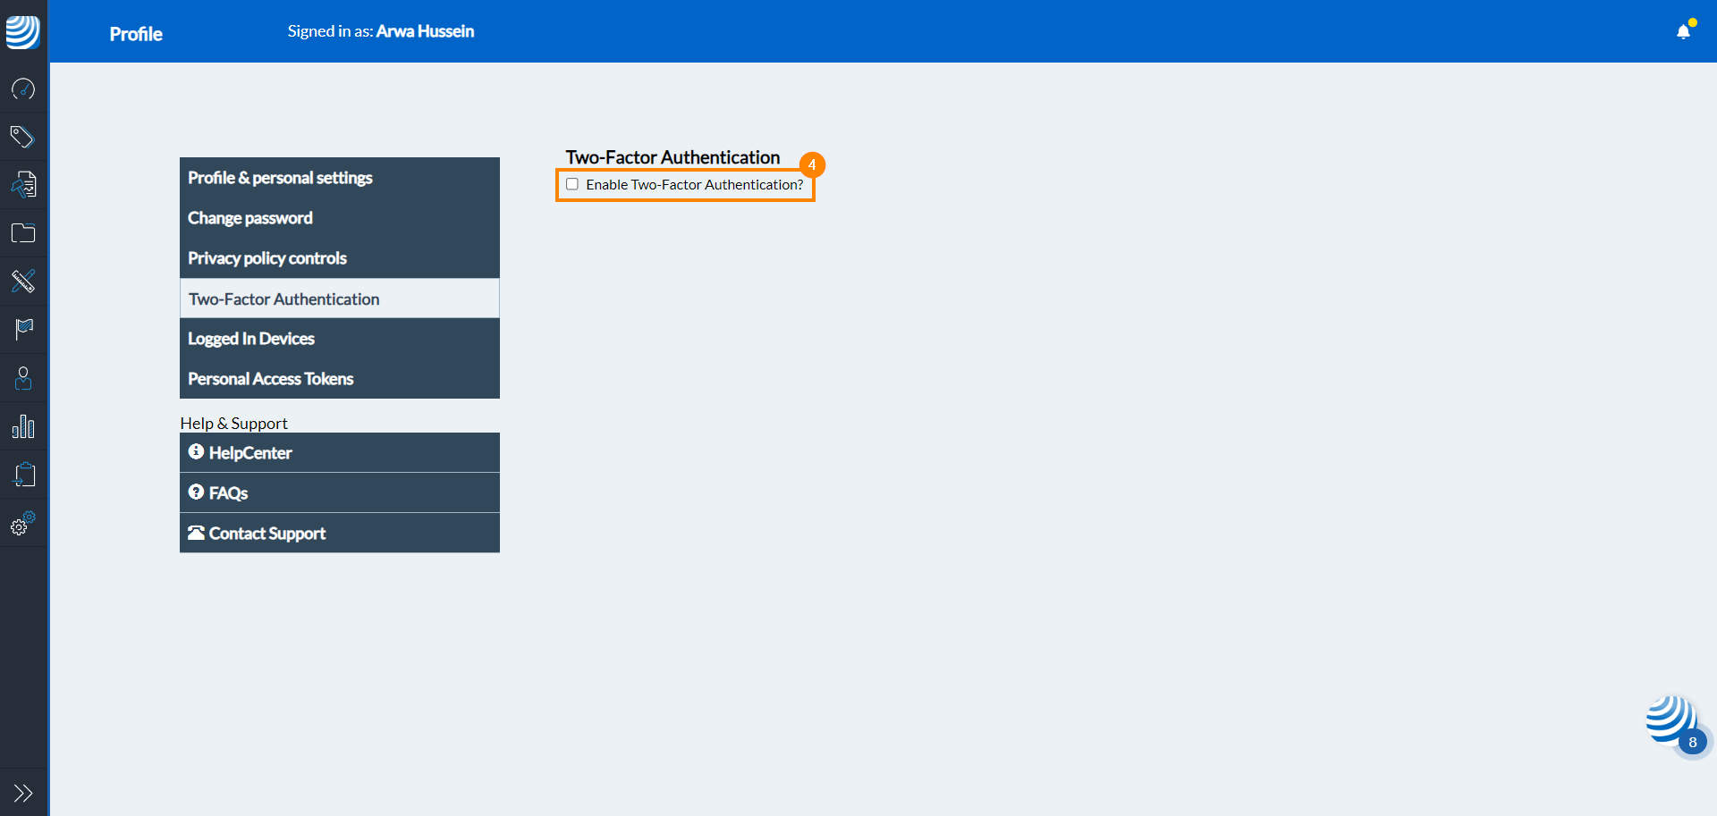This screenshot has height=816, width=1717.
Task: Click the settings gears icon in sidebar
Action: click(x=23, y=524)
